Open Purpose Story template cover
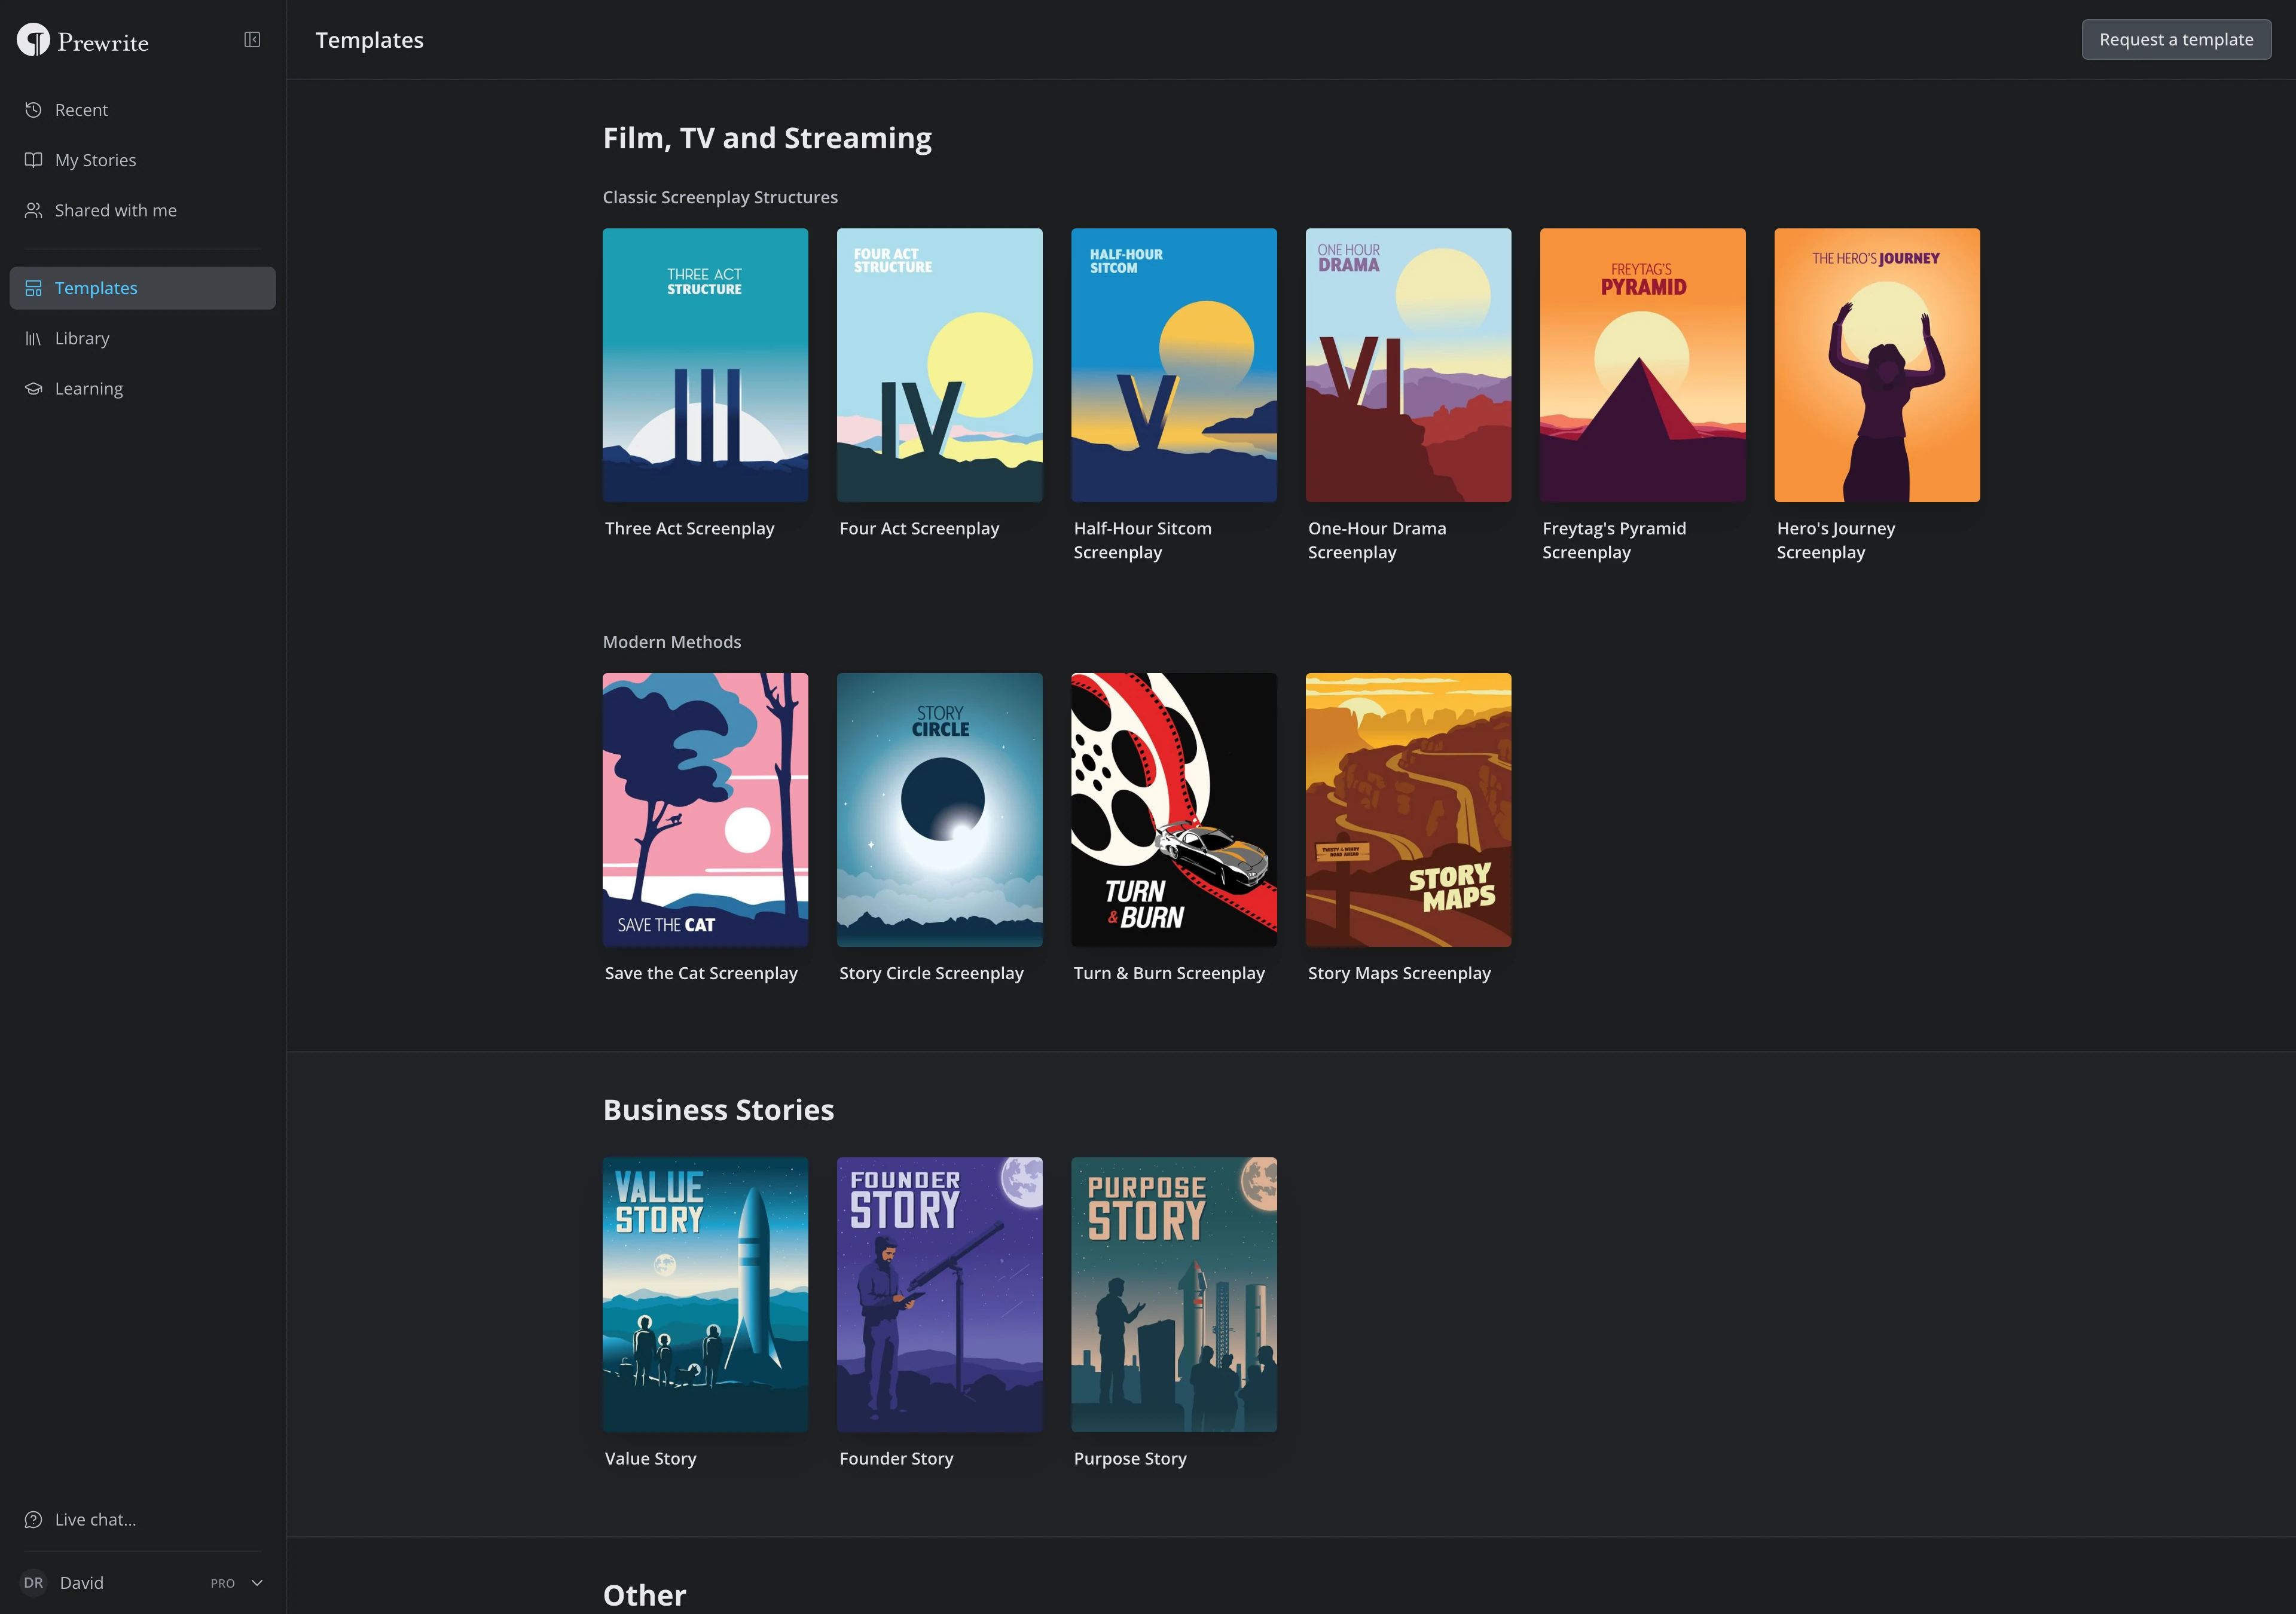This screenshot has height=1614, width=2296. [x=1174, y=1295]
